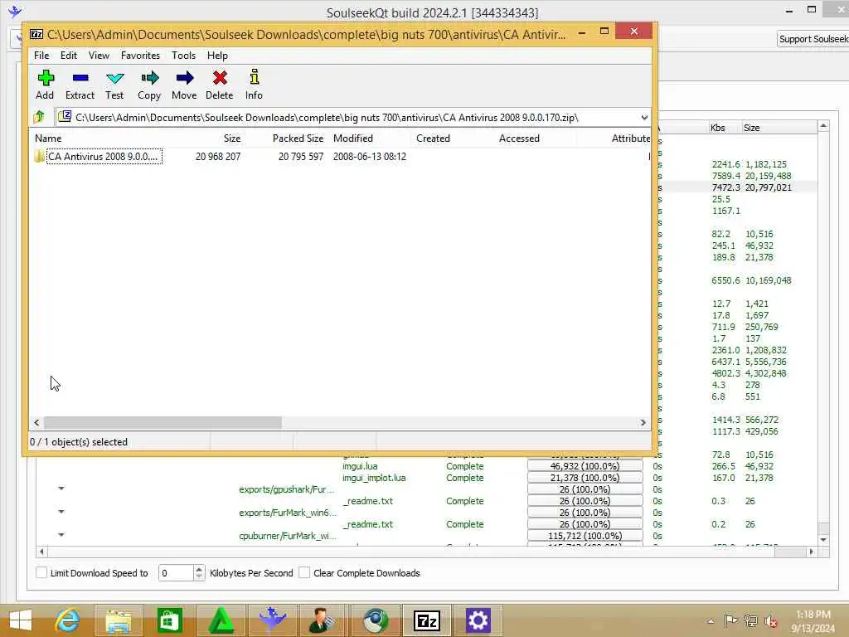Click the 7z icon in title bar
849x637 pixels.
tap(36, 34)
